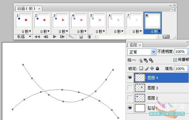Click 图层 2 blue dot thumbnail
The height and width of the screenshot is (120, 189).
pyautogui.click(x=140, y=98)
